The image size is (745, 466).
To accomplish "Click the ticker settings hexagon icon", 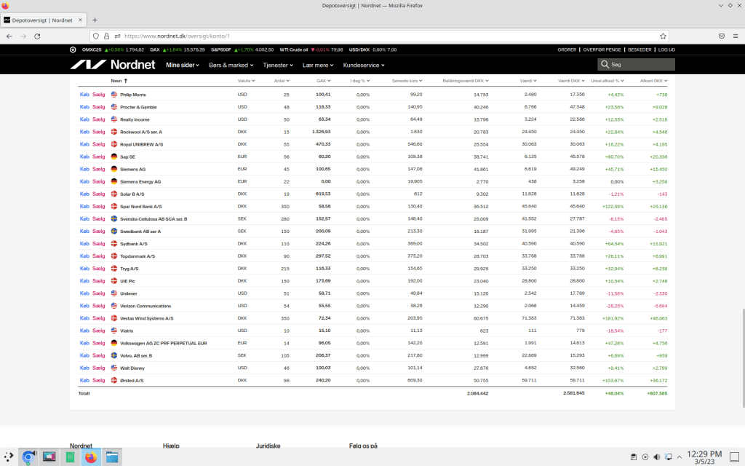I will pyautogui.click(x=73, y=50).
